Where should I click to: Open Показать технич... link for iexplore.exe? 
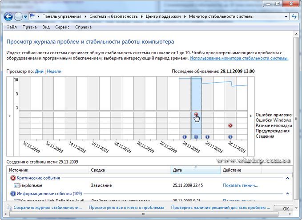pos(240,185)
